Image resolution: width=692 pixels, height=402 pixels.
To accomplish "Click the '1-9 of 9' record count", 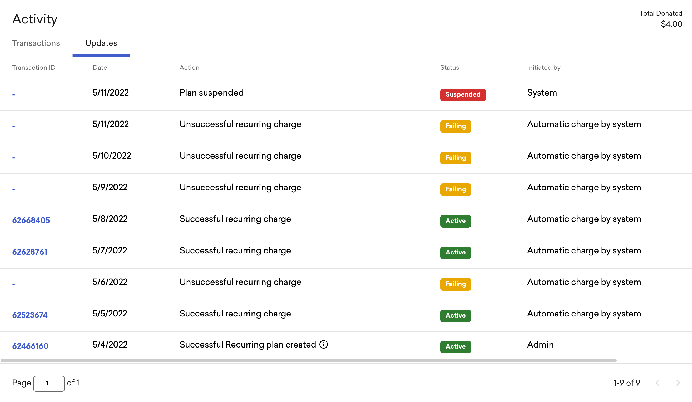I will point(627,383).
